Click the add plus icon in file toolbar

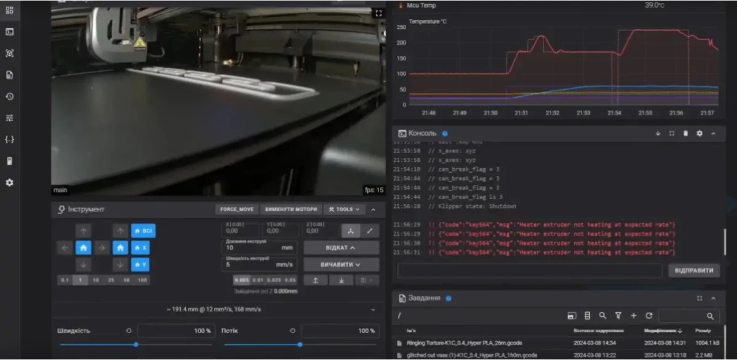click(x=633, y=316)
